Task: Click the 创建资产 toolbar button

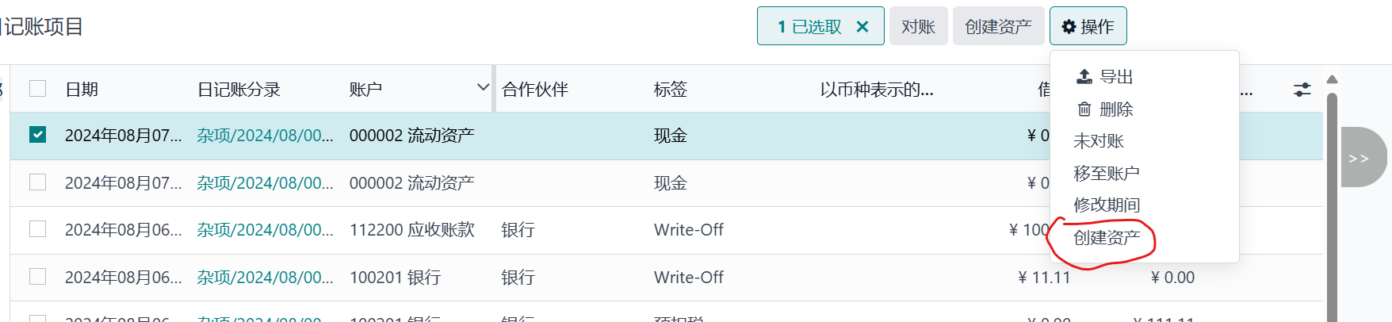Action: pos(998,27)
